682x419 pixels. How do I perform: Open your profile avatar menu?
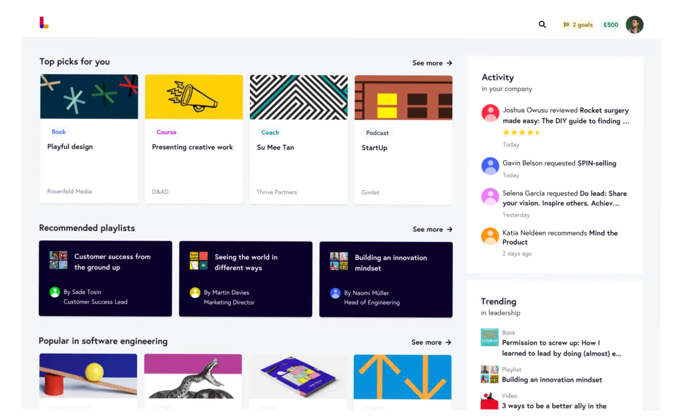[634, 24]
